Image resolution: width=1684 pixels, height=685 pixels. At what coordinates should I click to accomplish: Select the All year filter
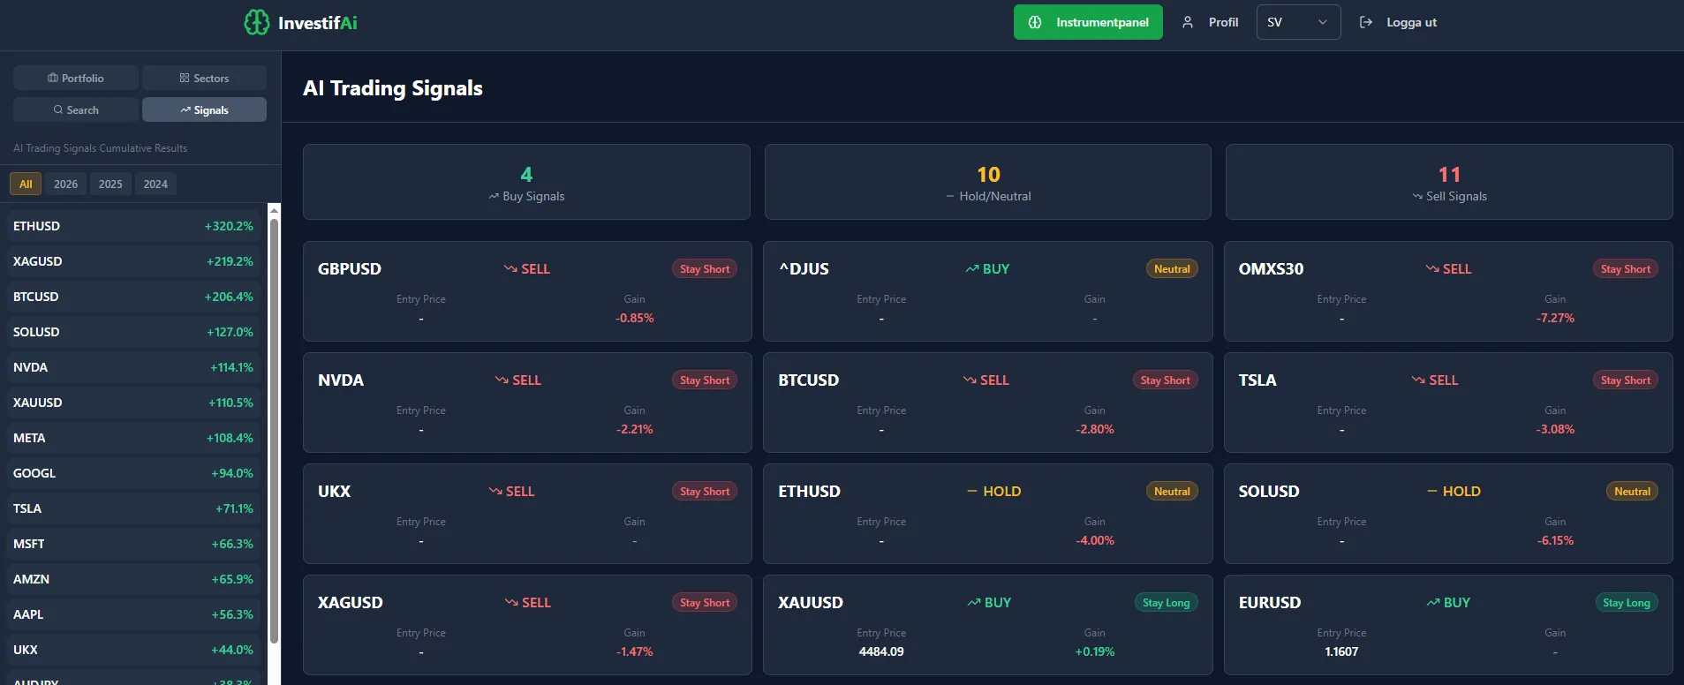26,184
